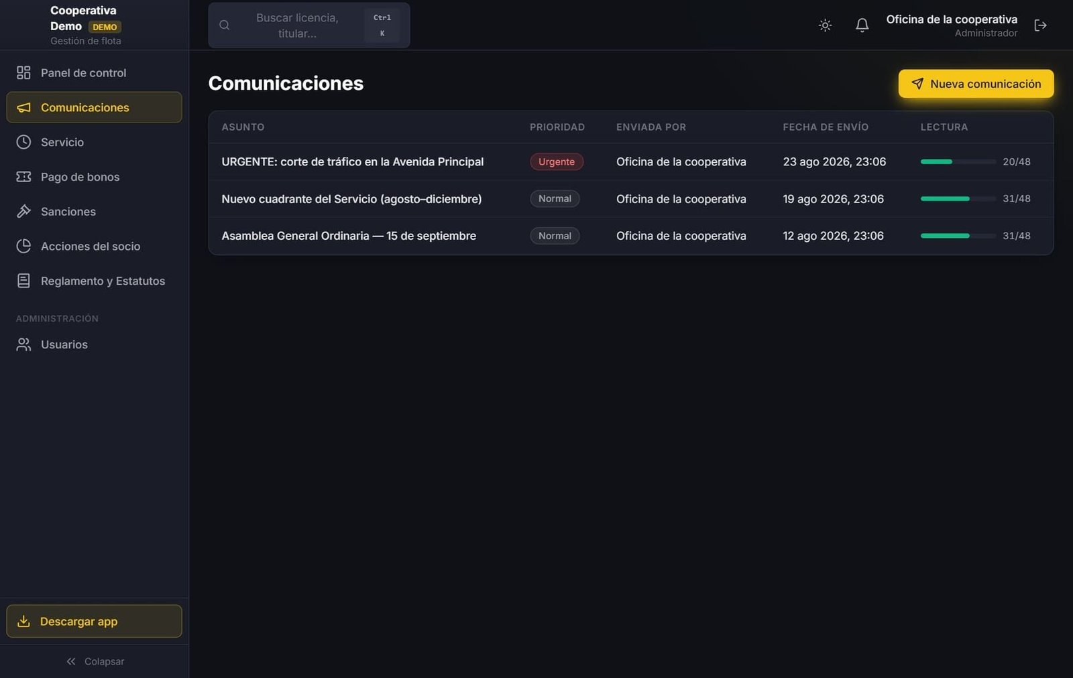Click Oficina de la cooperativa user name
This screenshot has width=1073, height=678.
point(952,19)
